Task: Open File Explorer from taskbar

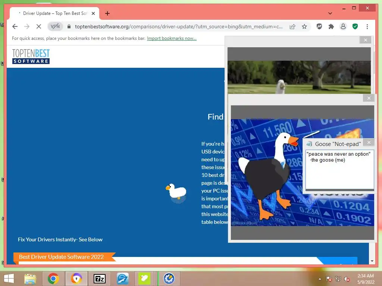Action: coord(30,279)
